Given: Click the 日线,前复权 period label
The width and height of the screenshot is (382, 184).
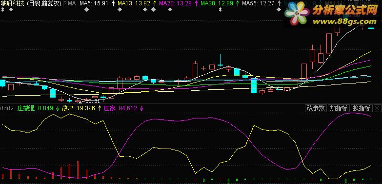Looking at the screenshot, I should (44, 3).
